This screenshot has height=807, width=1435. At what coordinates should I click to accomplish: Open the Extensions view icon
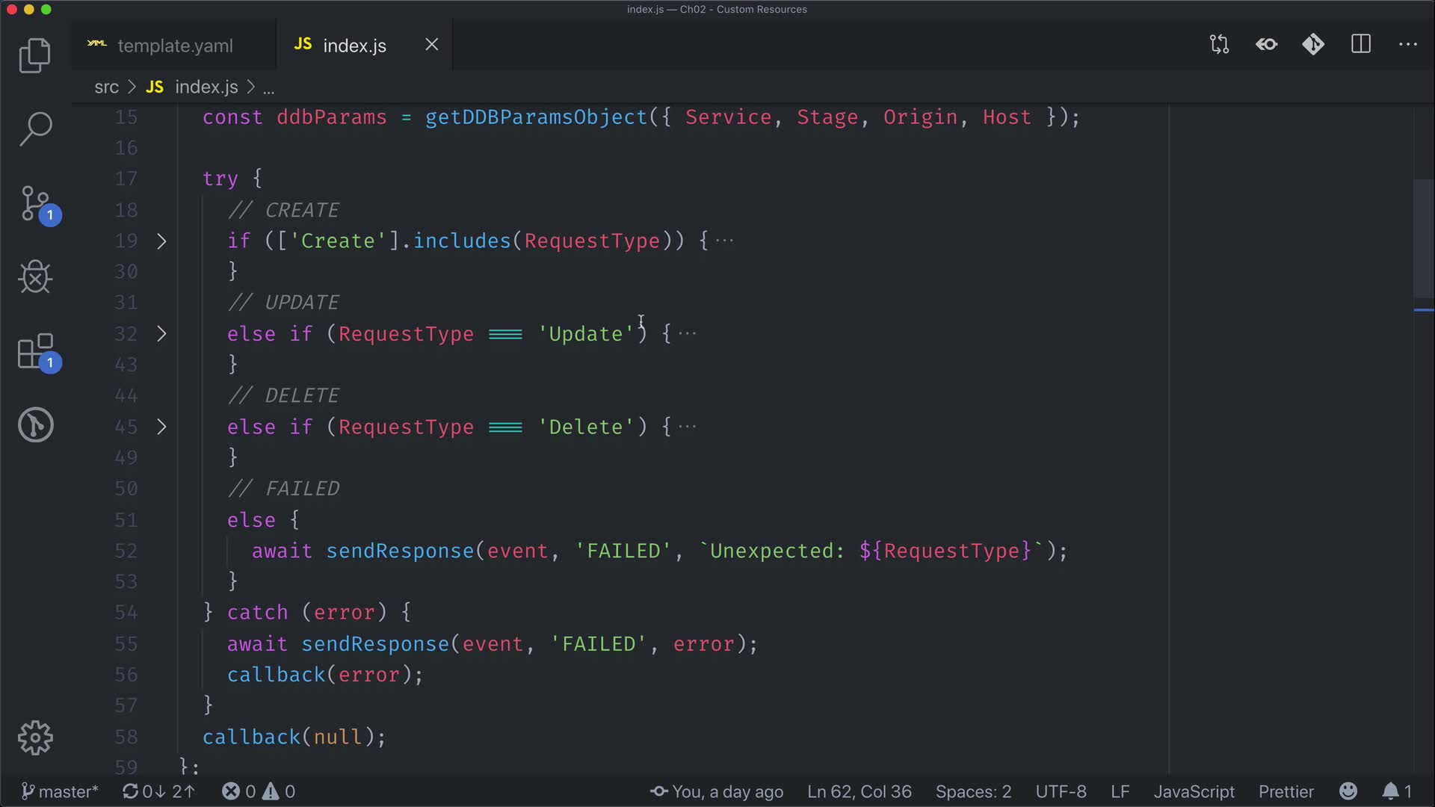click(36, 351)
